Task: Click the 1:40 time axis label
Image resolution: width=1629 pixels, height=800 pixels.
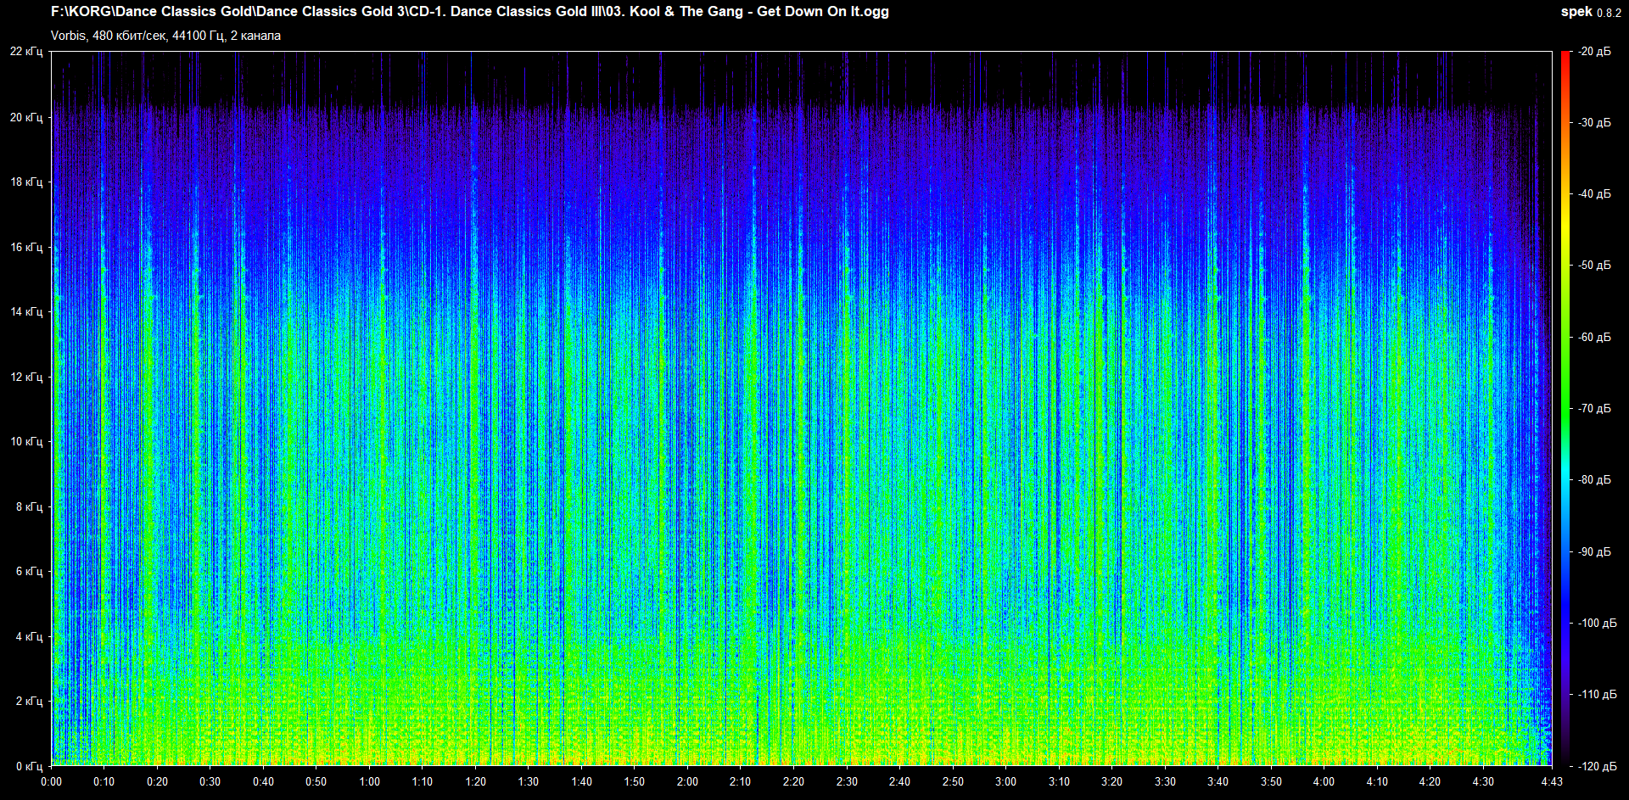Action: 581,781
